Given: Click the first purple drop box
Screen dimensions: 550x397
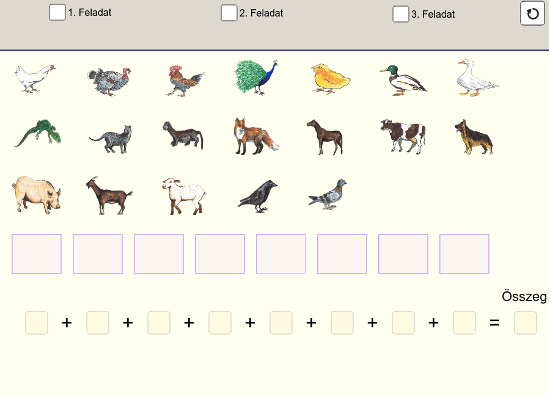Looking at the screenshot, I should [x=37, y=254].
